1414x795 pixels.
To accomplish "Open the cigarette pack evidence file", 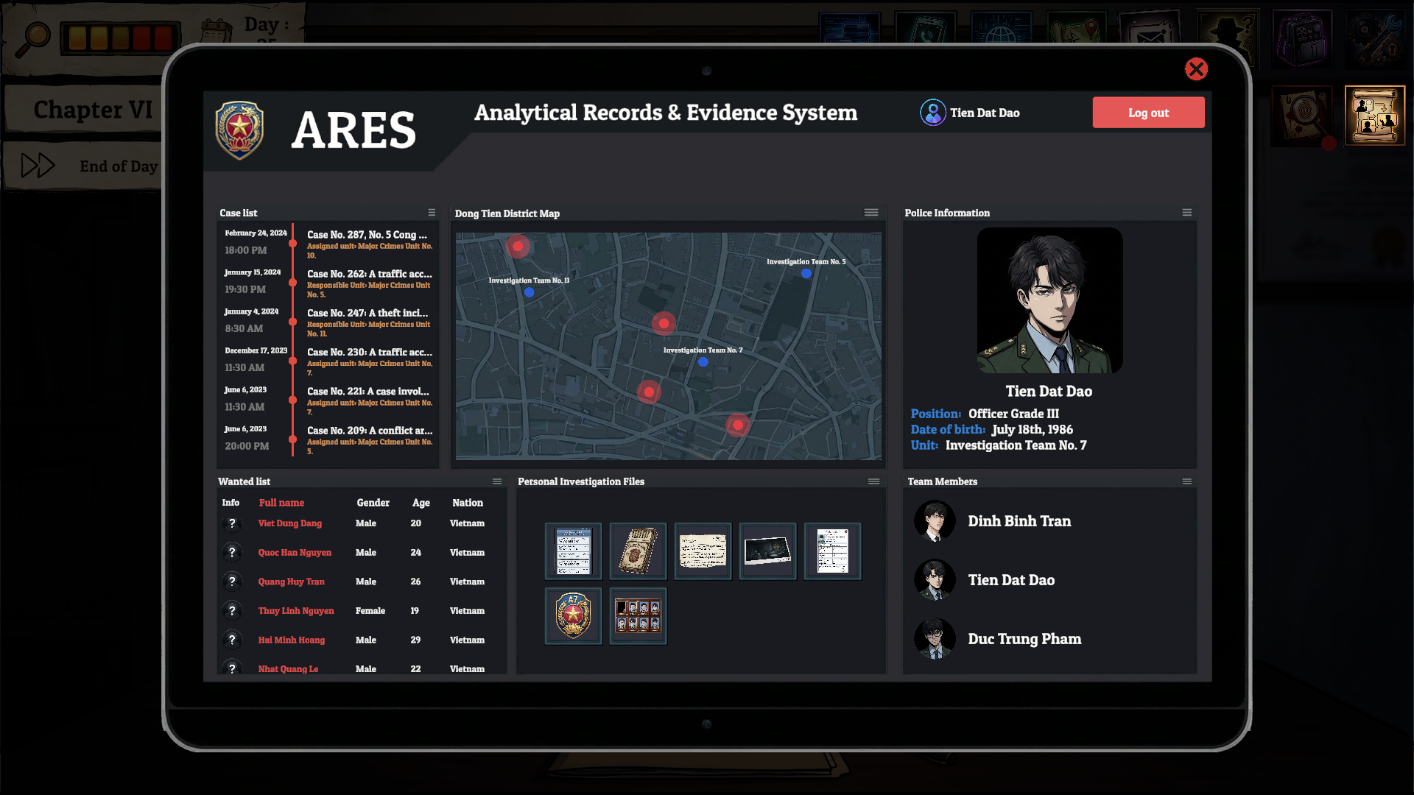I will point(638,551).
